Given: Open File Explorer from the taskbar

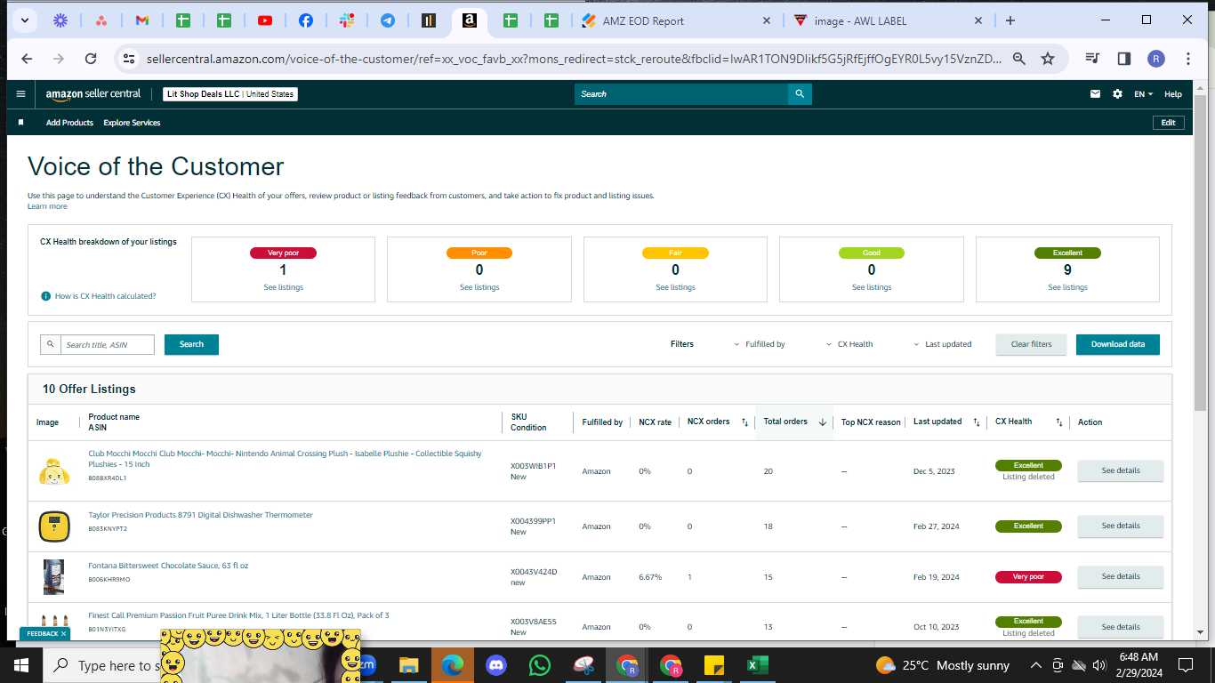Looking at the screenshot, I should pyautogui.click(x=408, y=665).
